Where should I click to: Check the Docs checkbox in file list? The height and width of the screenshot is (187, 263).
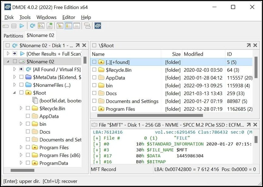pos(94,93)
